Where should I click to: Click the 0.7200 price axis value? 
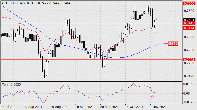tap(189, 63)
